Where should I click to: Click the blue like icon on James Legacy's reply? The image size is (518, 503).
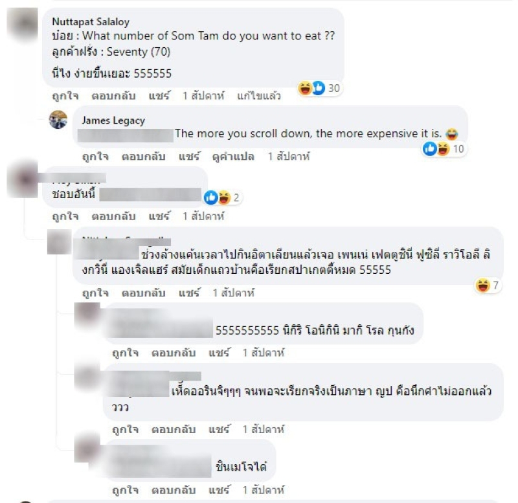[x=430, y=149]
